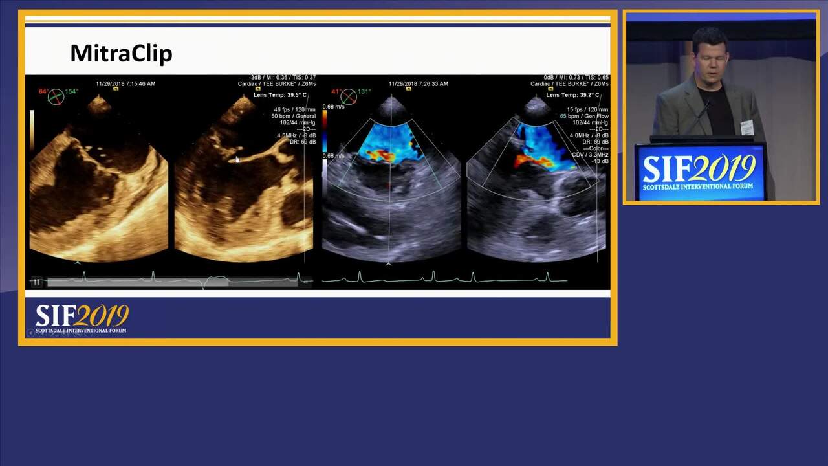This screenshot has width=828, height=466.
Task: Click the clip volume icon at bar's end
Action: 306,282
